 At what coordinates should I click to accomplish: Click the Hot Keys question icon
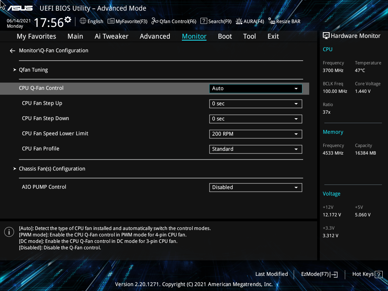pyautogui.click(x=379, y=274)
